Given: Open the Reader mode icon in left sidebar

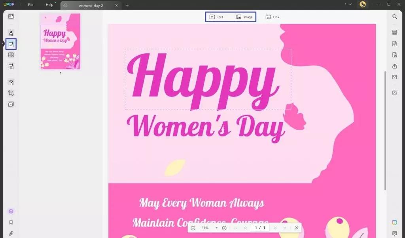Looking at the screenshot, I should point(11,17).
